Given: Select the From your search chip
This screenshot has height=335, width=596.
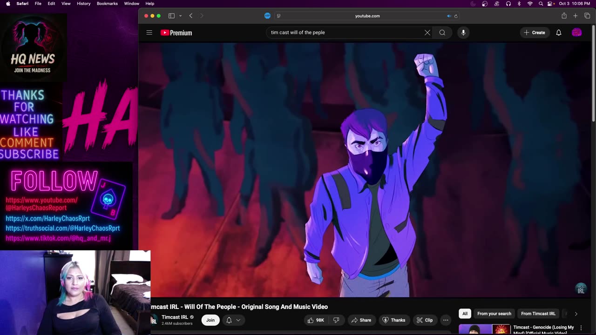Looking at the screenshot, I should click(x=494, y=314).
